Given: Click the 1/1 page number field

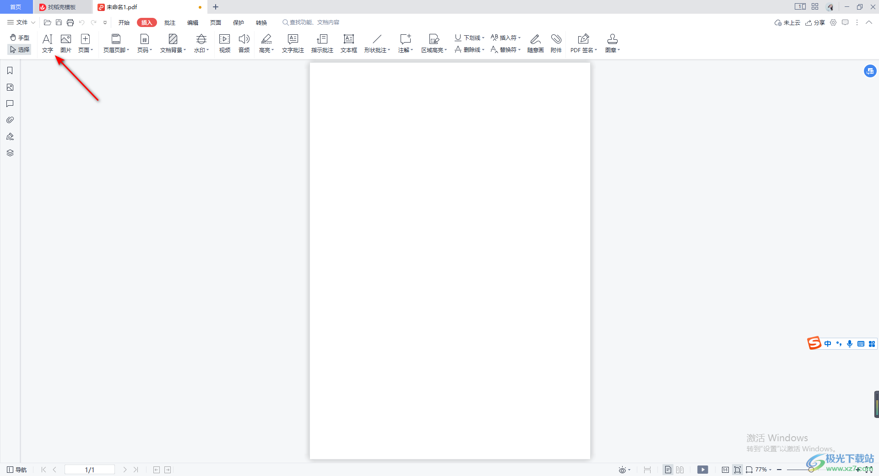Looking at the screenshot, I should coord(90,470).
